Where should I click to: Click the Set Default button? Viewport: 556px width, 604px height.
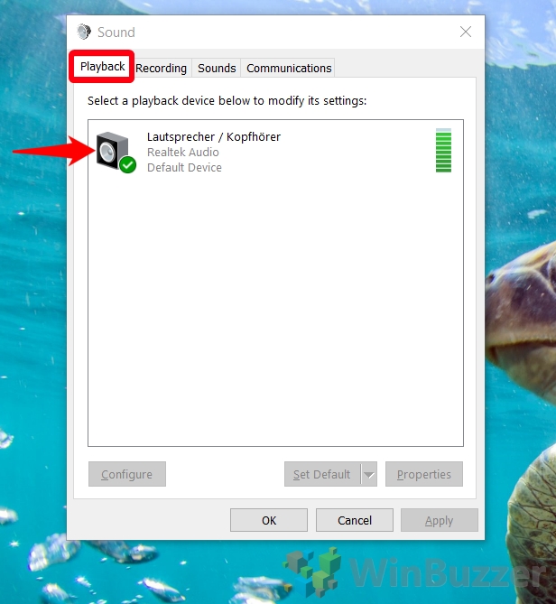tap(322, 474)
